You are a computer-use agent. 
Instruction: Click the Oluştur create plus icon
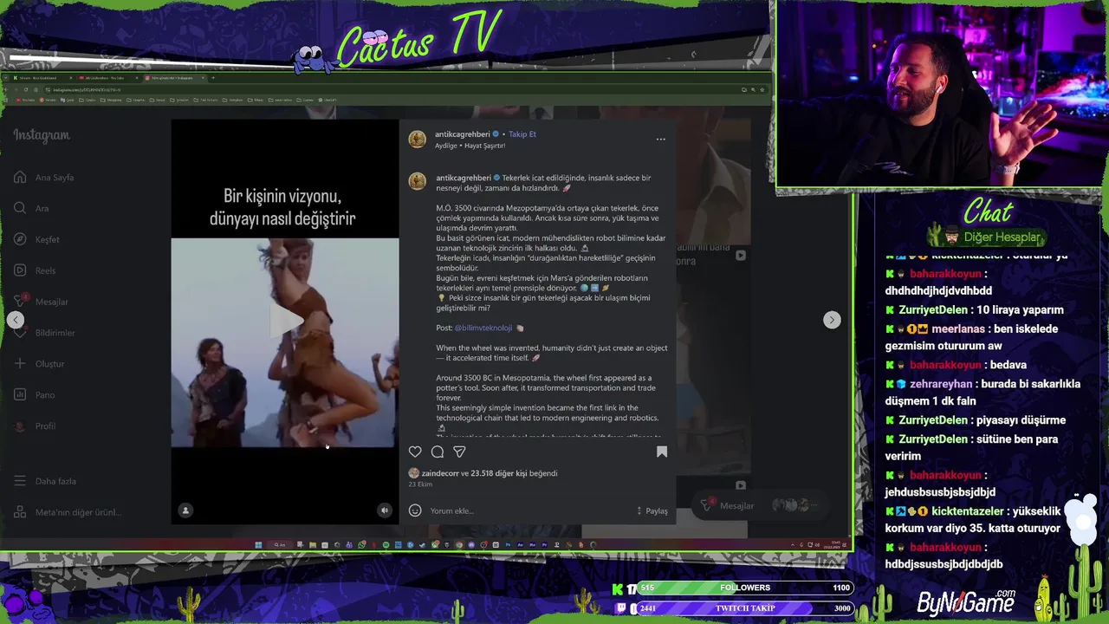coord(20,364)
